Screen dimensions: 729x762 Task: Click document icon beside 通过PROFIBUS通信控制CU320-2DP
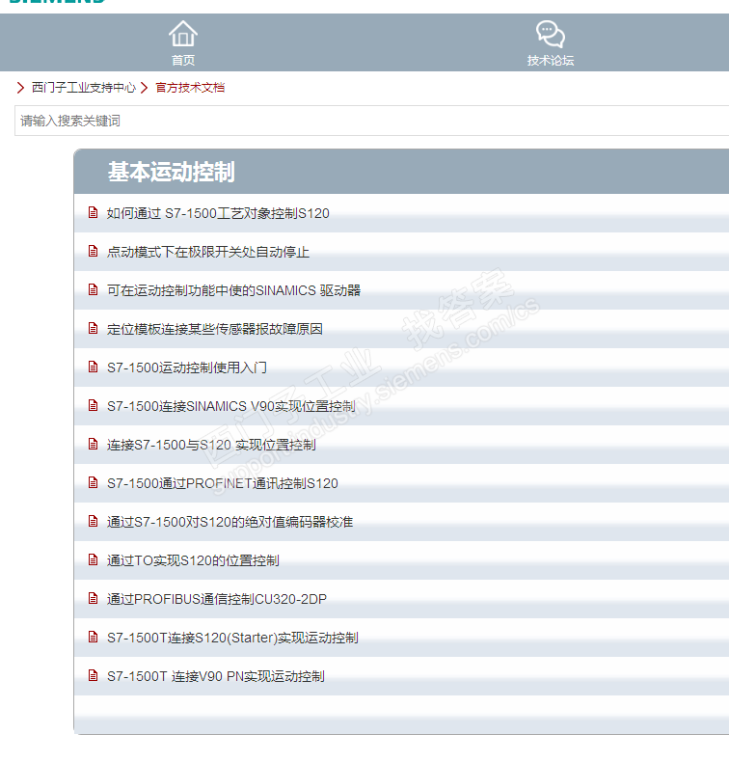(93, 598)
